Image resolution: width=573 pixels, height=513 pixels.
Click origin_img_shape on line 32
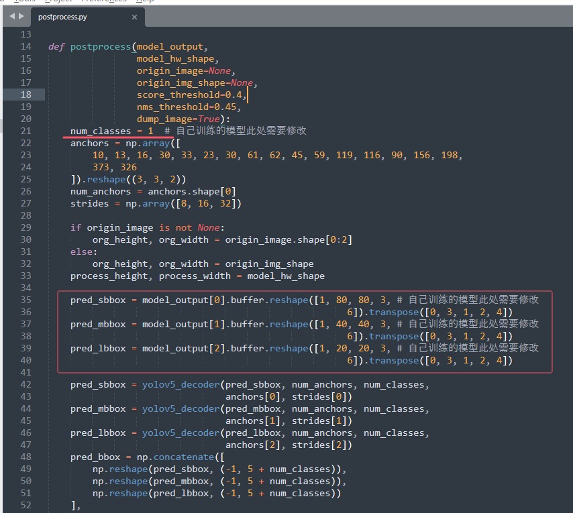[269, 264]
